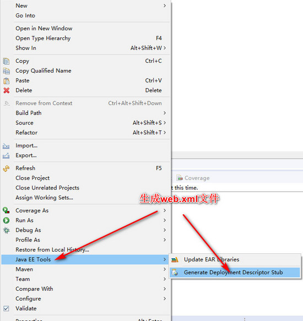Choose Close Unrelated Projects entry

pos(47,188)
